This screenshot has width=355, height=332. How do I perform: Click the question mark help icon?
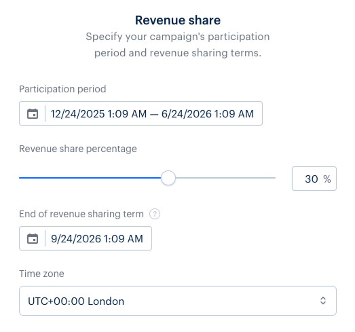tap(155, 214)
